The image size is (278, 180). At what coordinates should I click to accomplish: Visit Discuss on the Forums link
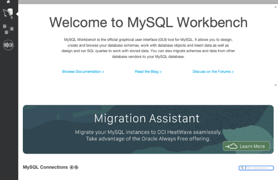213,72
